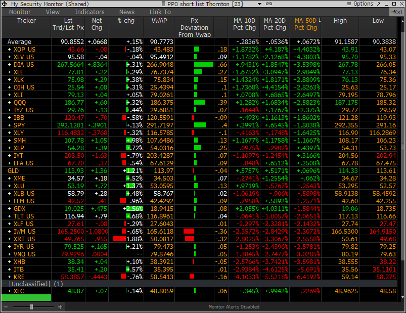Expand the XLC row

[x=10, y=291]
